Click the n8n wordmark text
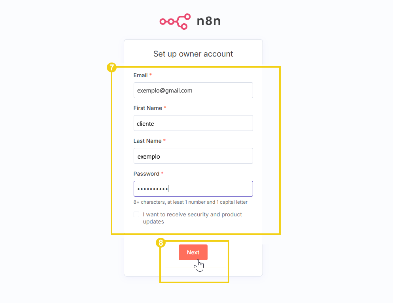 [x=209, y=21]
